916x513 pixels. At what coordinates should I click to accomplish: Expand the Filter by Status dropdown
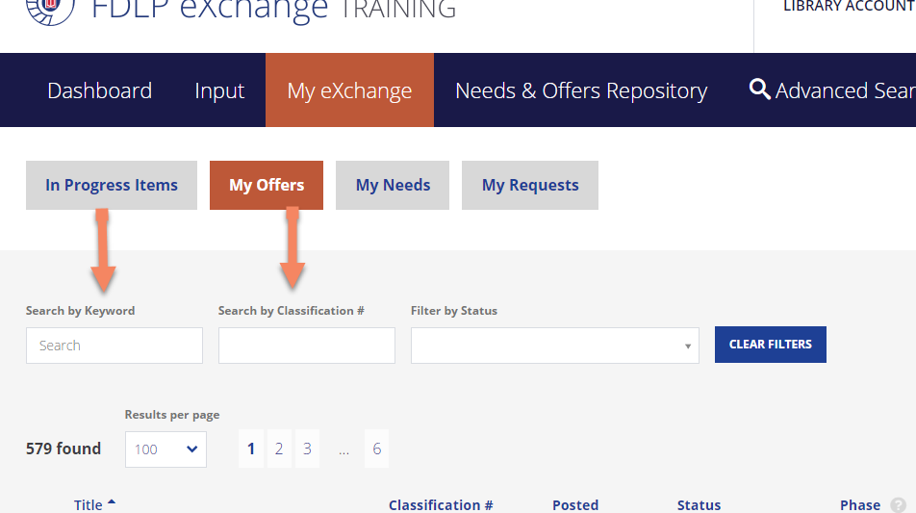[x=555, y=346]
